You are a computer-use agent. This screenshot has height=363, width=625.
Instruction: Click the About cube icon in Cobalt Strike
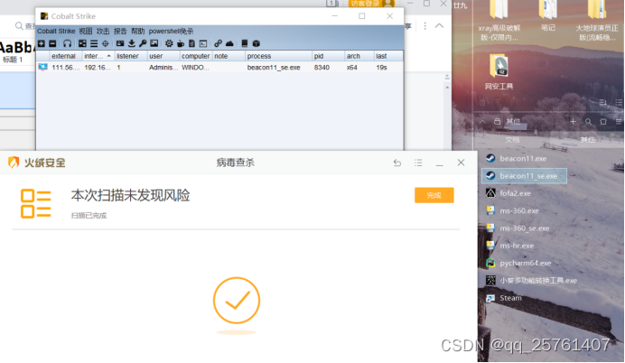pos(257,43)
